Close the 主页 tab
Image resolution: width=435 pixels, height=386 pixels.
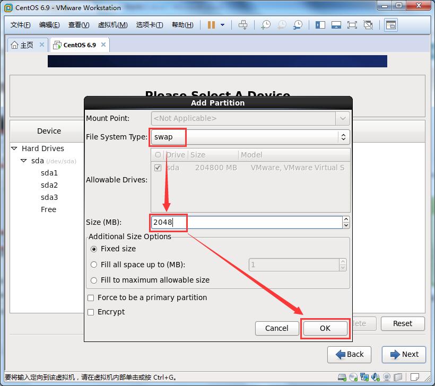point(42,45)
